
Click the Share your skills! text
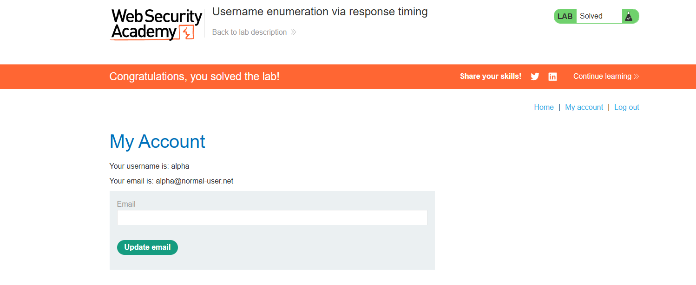pyautogui.click(x=490, y=76)
